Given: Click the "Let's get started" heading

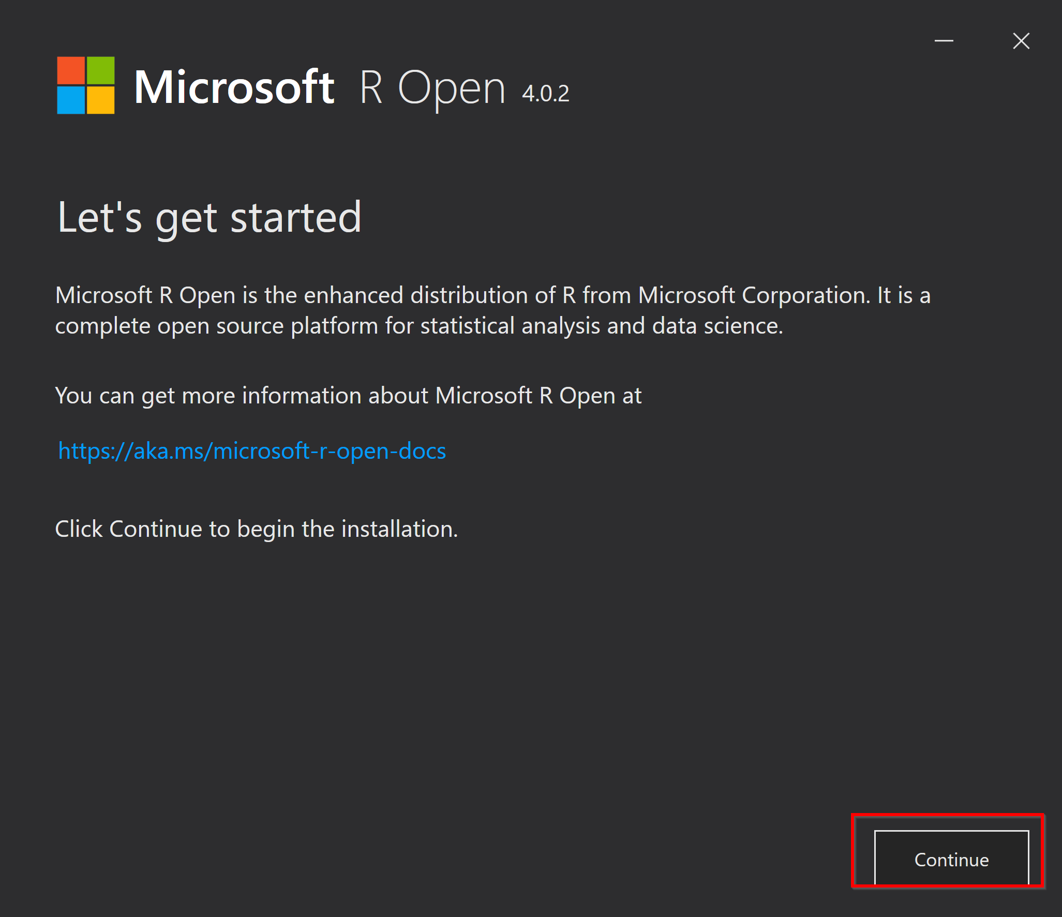Looking at the screenshot, I should pos(209,219).
